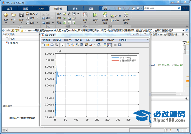Insert a function using the fx icon
This screenshot has width=191, height=134.
(x=69, y=14)
